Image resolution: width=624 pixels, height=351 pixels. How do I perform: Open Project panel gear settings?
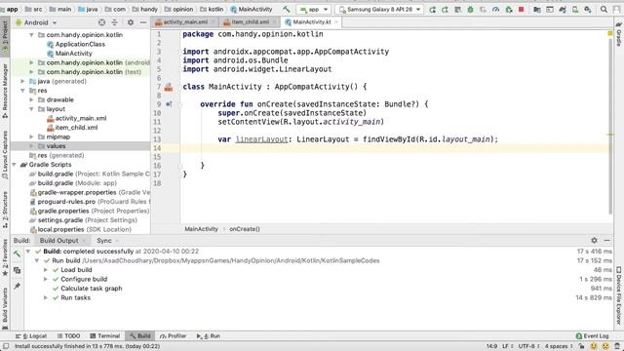131,22
